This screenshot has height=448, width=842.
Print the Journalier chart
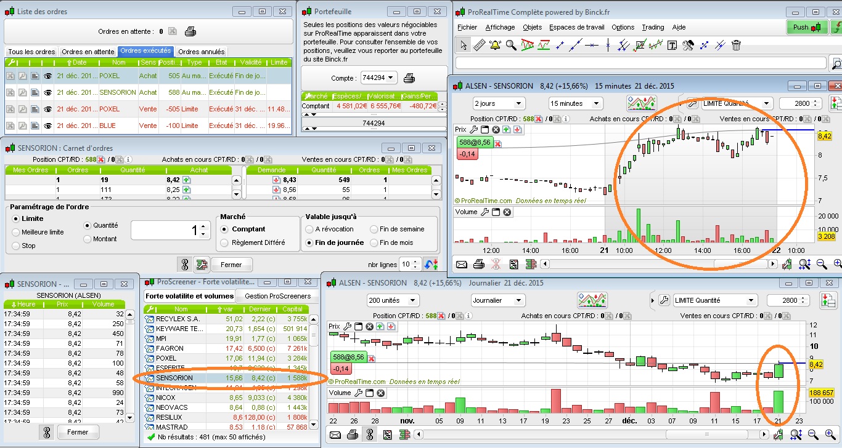point(353,435)
